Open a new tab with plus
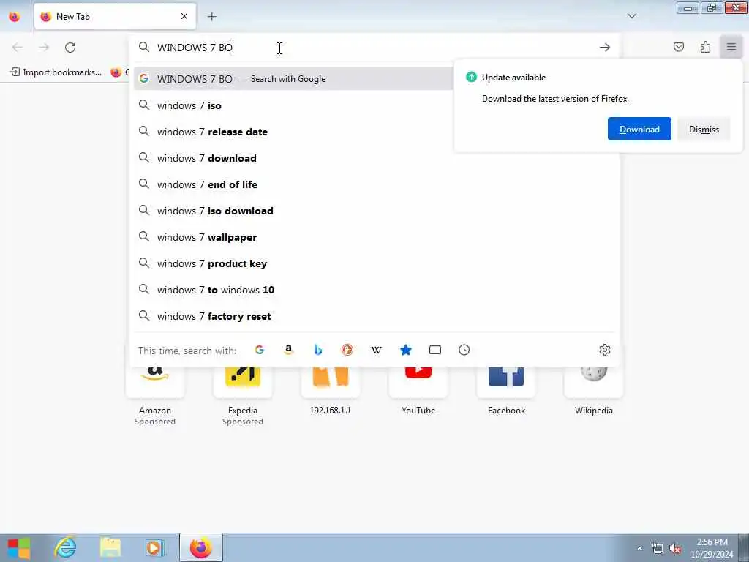This screenshot has height=562, width=749. pyautogui.click(x=211, y=17)
